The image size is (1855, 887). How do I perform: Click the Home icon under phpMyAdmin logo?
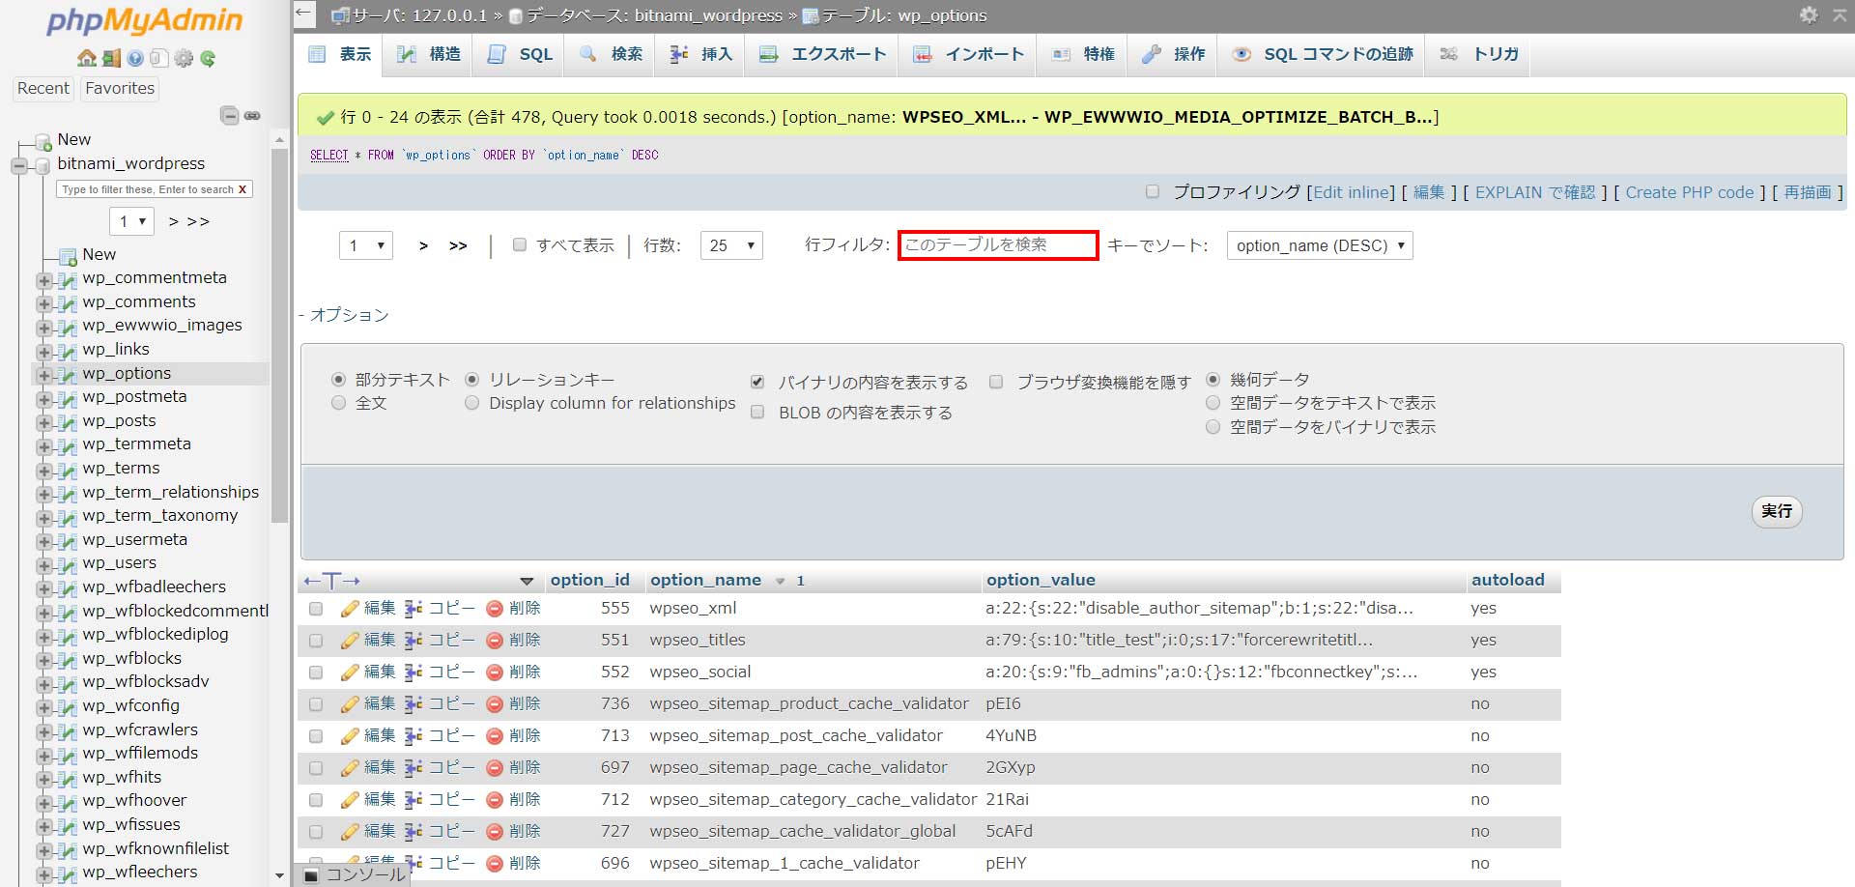(x=87, y=58)
